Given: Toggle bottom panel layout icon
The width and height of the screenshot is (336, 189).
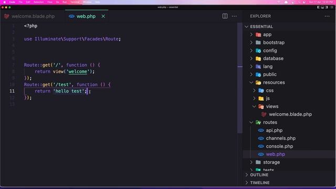Looking at the screenshot, I should (x=322, y=7).
